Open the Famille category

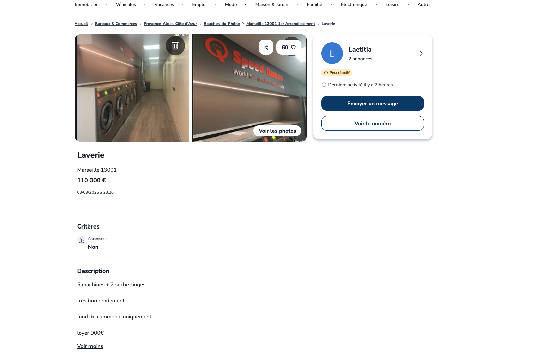pyautogui.click(x=315, y=4)
